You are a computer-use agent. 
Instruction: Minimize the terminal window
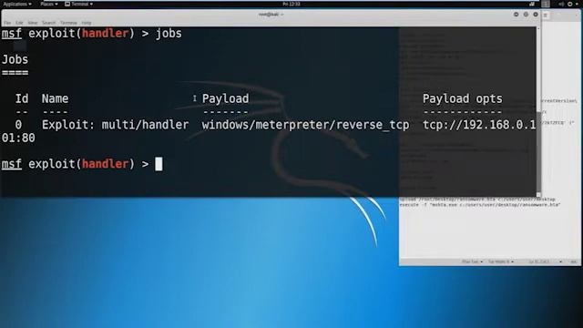[517, 15]
